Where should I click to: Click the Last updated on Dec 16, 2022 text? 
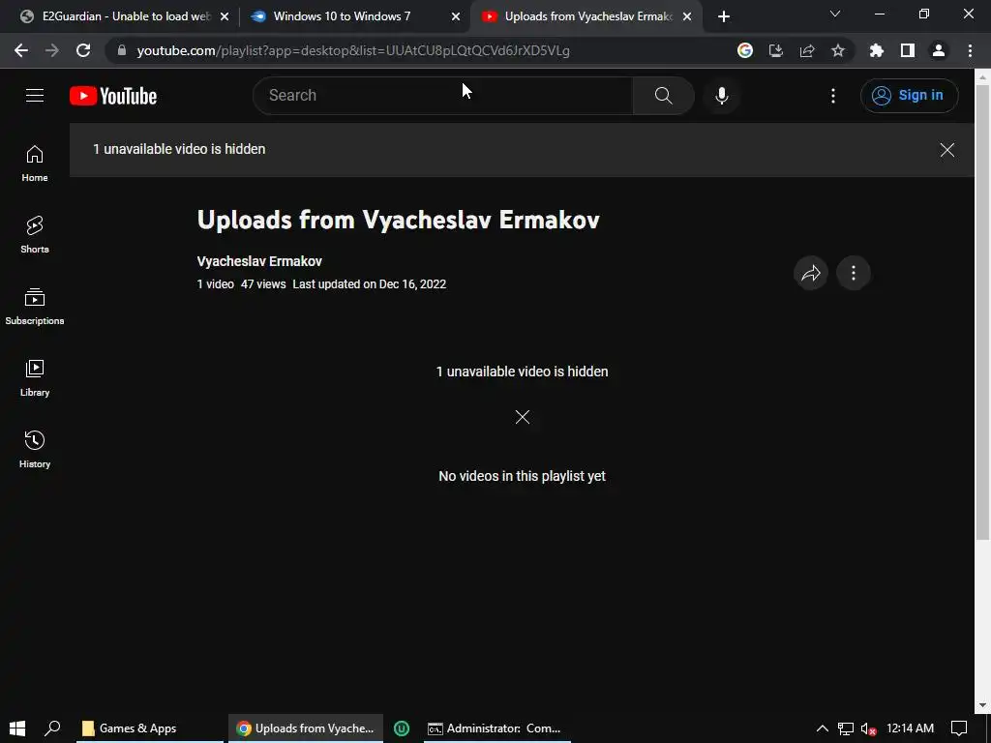[369, 284]
